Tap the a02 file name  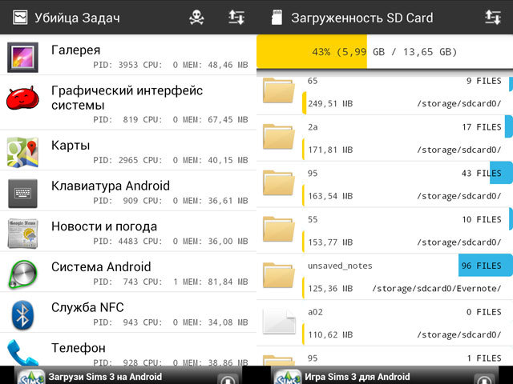click(x=315, y=312)
